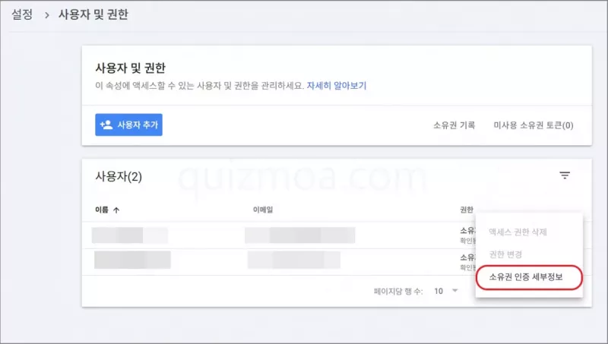Sort by the 이름 column header
The image size is (608, 344).
[102, 210]
